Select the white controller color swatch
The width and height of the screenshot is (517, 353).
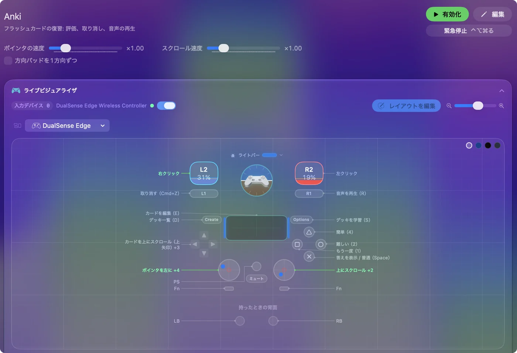pos(469,145)
